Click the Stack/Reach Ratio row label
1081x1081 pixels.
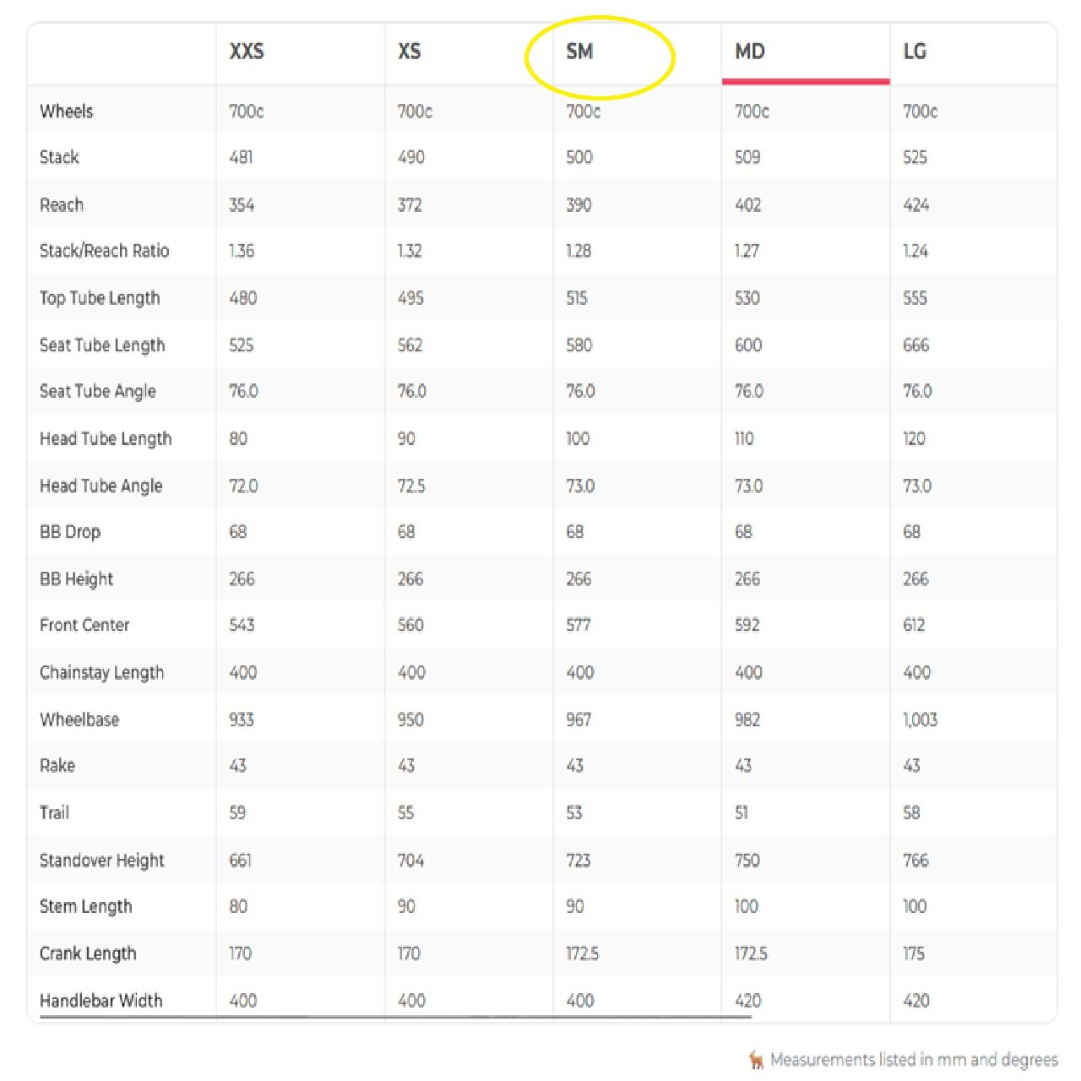coord(104,251)
